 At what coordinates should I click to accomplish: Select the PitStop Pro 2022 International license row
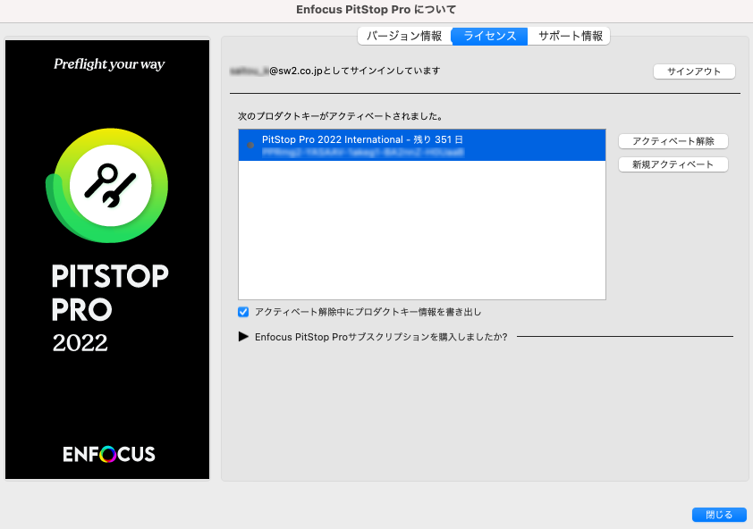[x=422, y=145]
